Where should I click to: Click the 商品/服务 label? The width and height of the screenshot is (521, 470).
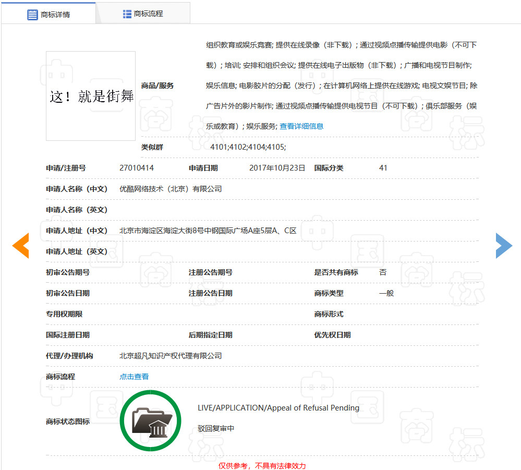(157, 86)
